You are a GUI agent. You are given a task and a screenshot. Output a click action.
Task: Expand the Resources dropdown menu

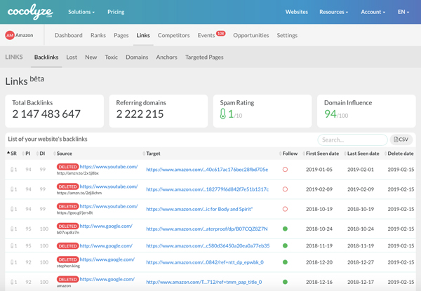[x=333, y=12]
